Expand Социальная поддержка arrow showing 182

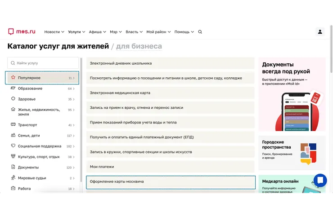[x=73, y=146]
